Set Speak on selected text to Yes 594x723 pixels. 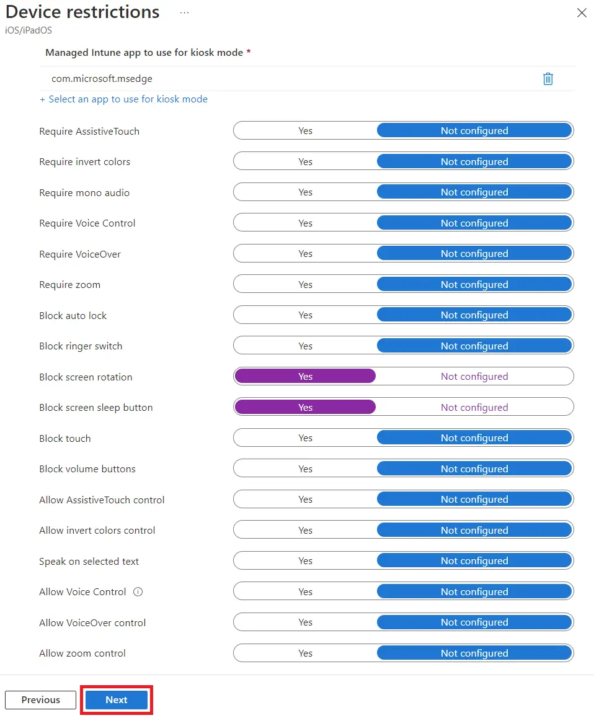[x=305, y=561]
